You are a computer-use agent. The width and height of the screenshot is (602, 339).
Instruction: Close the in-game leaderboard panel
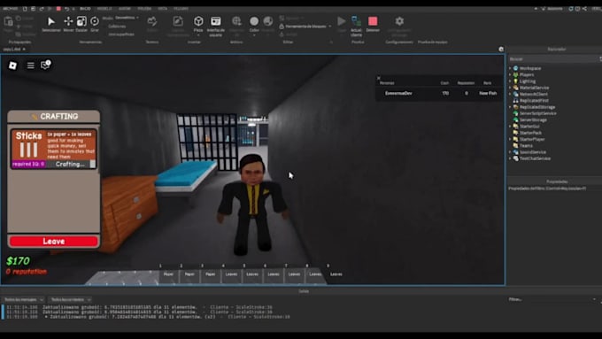pos(379,78)
